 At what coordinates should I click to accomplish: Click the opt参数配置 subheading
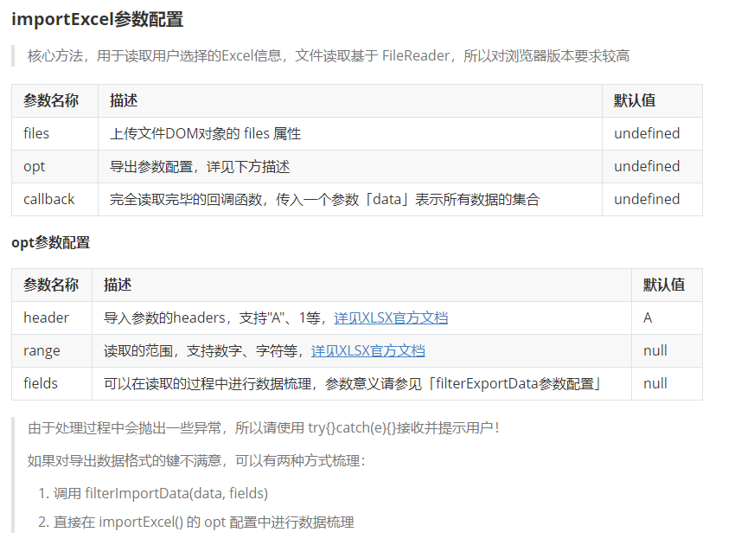pyautogui.click(x=50, y=243)
